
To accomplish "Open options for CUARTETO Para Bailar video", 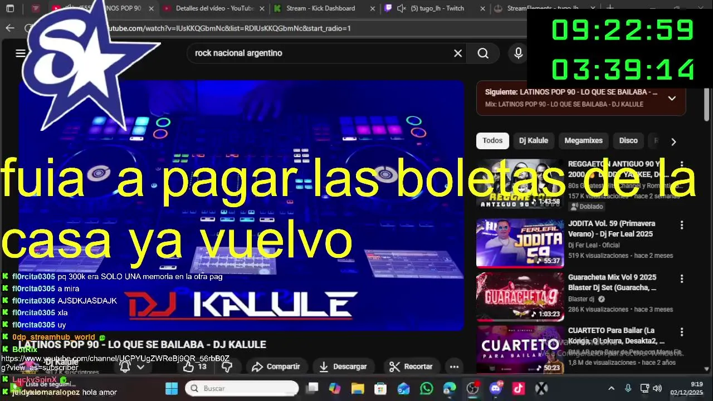I will 681,332.
